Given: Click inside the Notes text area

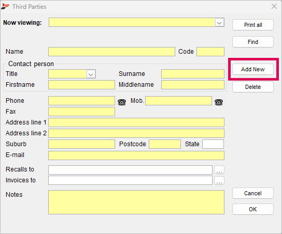Looking at the screenshot, I should pos(136,202).
